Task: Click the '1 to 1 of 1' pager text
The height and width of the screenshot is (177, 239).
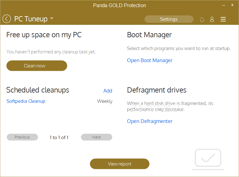Action: coord(59,138)
